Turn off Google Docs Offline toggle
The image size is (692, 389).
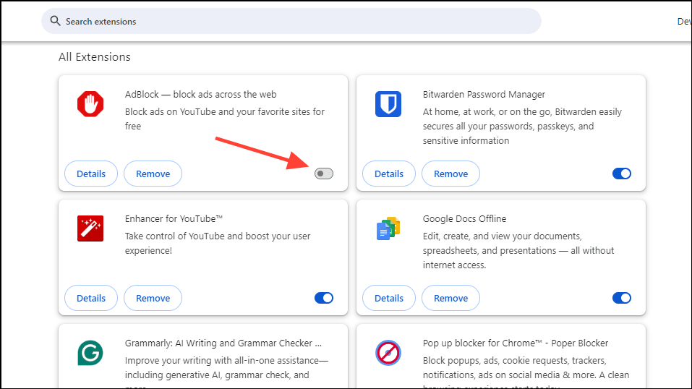622,298
